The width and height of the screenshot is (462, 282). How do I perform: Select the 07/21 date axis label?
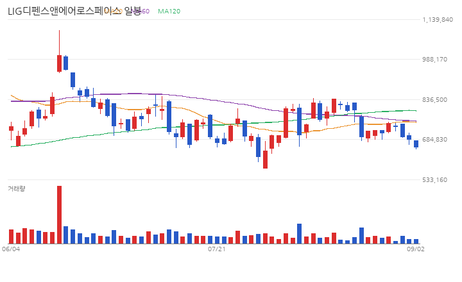click(x=217, y=249)
